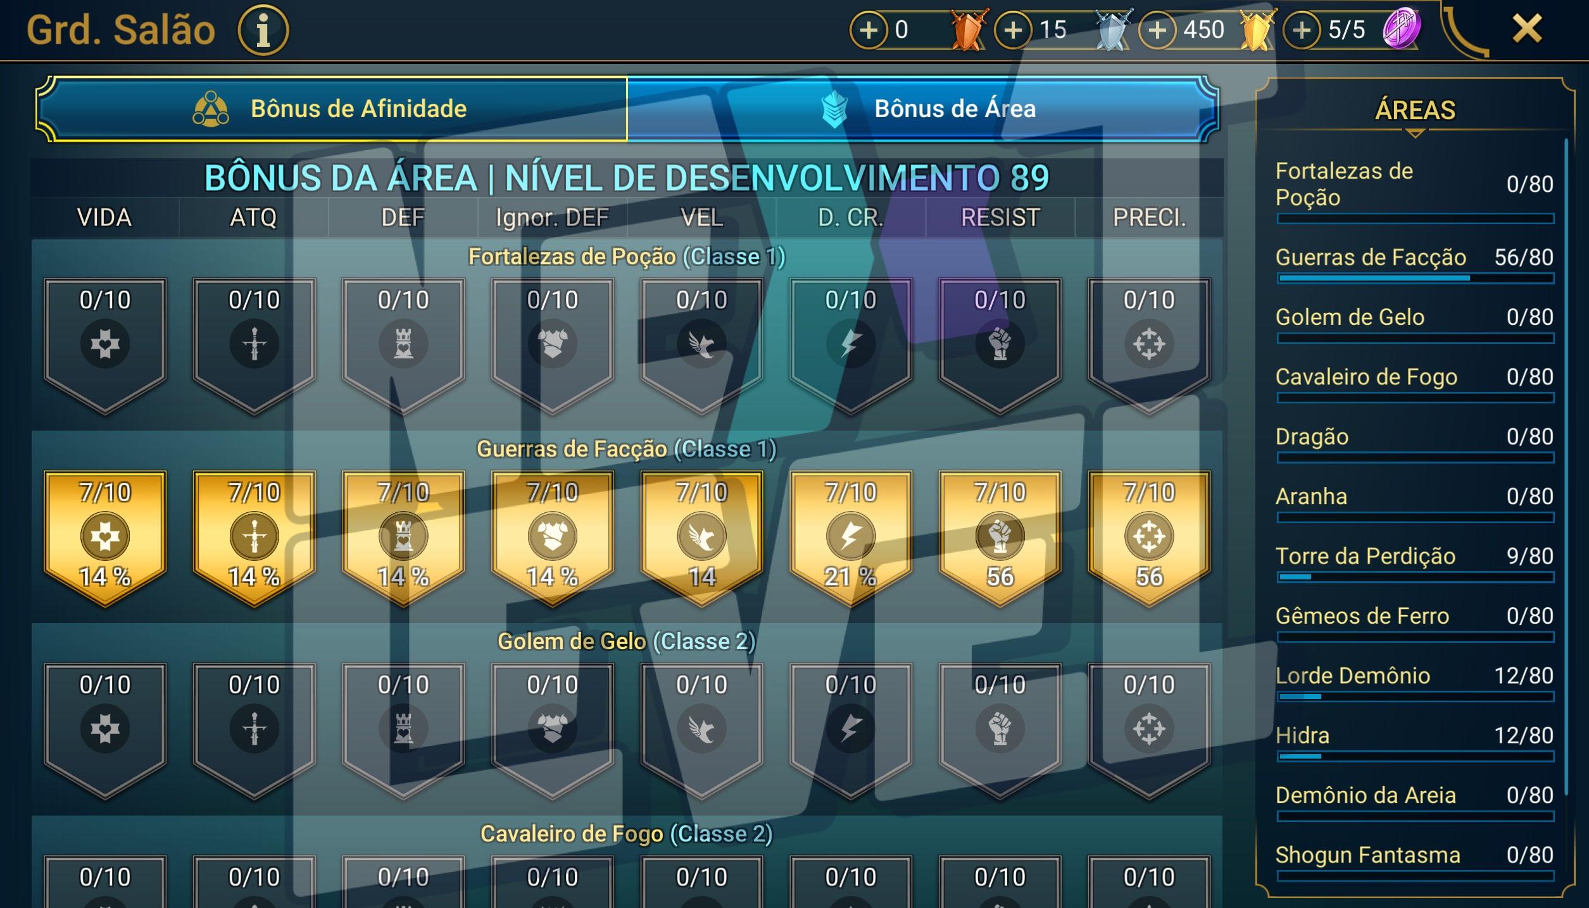Close the Grd. Salão screen
Screen dimensions: 1589x908
point(1527,28)
